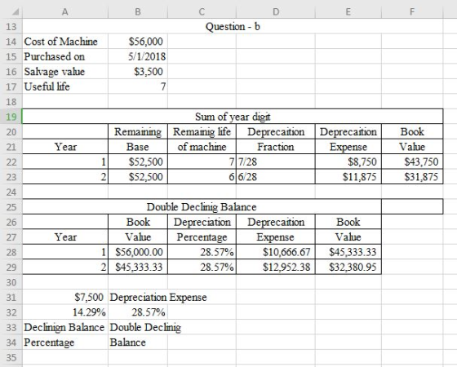This screenshot has width=457, height=367.
Task: Click the 28.57% cell in row 28
Action: pos(202,252)
